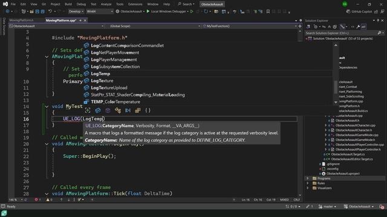Viewport: 387px width, 217px height.
Task: Click the Visual Studio logo icon
Action: pyautogui.click(x=5, y=4)
